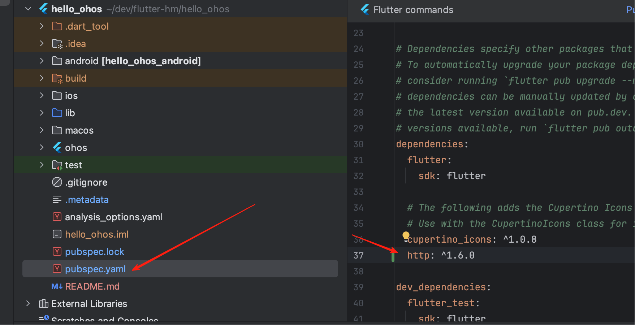
Task: Click the README.md markdown icon
Action: (57, 286)
